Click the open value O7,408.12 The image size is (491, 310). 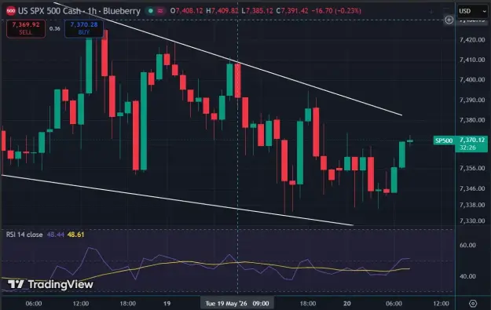pyautogui.click(x=187, y=11)
